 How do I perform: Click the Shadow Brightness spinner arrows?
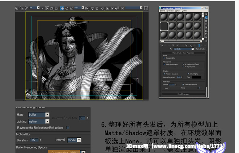click(x=182, y=77)
